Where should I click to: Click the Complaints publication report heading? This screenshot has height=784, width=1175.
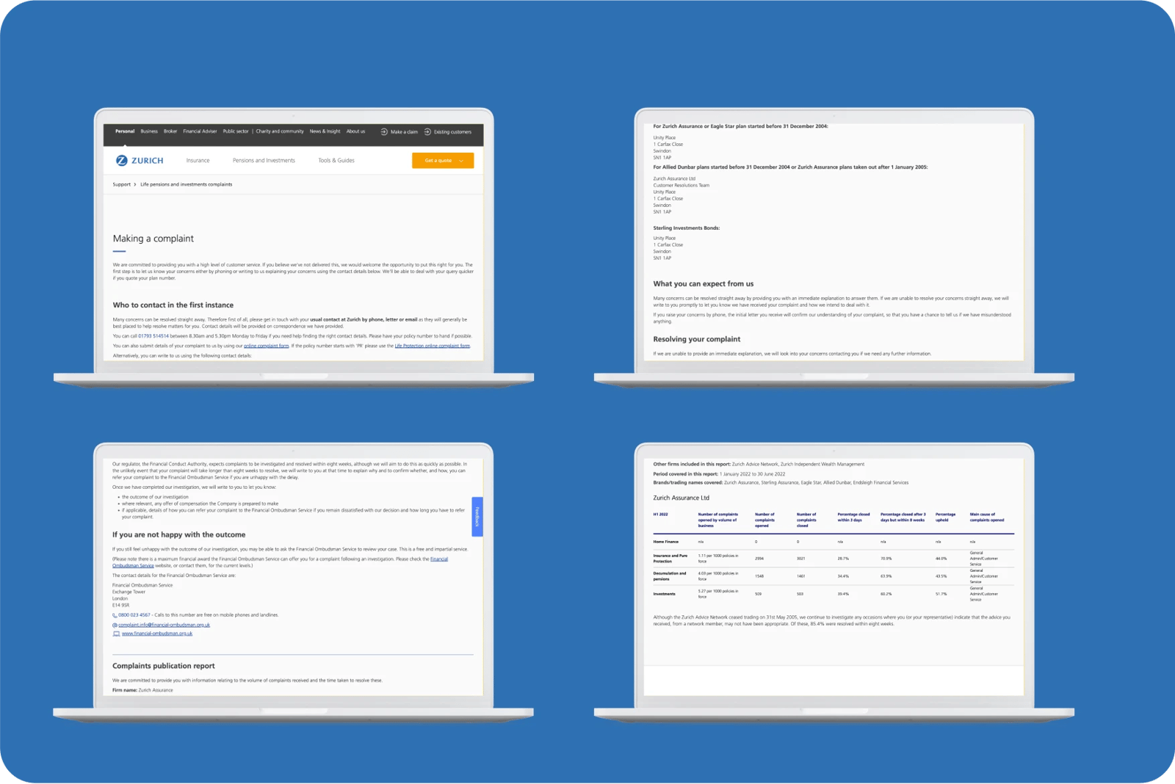tap(164, 667)
